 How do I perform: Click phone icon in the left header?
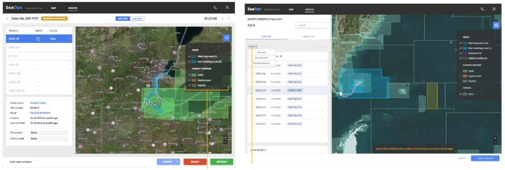pos(215,8)
